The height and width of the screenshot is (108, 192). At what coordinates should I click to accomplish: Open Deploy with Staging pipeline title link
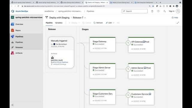click(x=59, y=18)
